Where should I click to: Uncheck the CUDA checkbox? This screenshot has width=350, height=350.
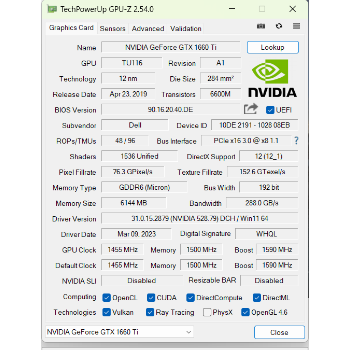151,297
